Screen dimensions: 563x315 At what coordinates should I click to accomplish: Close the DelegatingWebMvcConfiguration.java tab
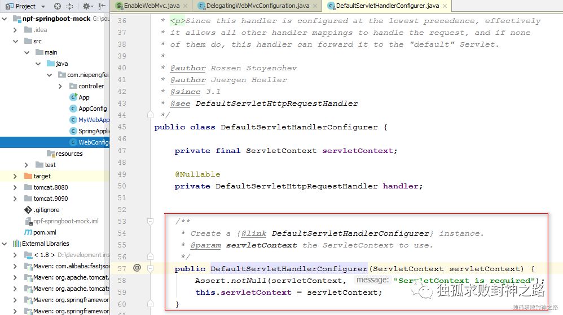coord(315,6)
